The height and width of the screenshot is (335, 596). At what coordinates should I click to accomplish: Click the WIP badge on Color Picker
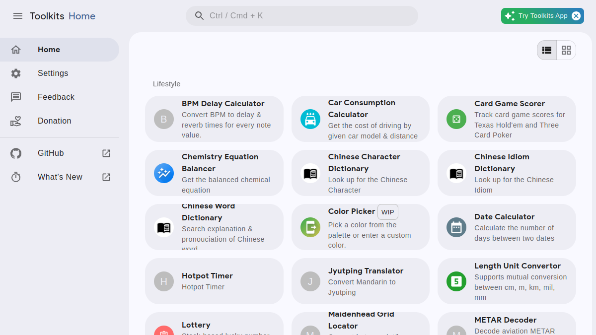point(388,212)
